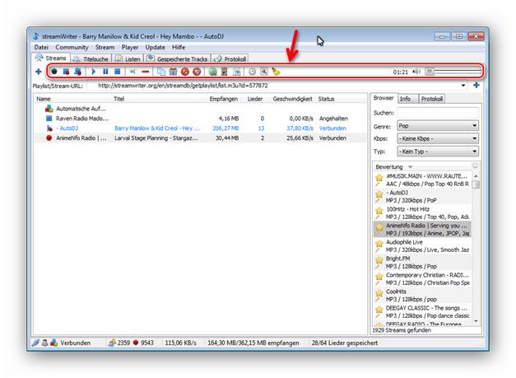Click the volume slider handle

coord(430,71)
